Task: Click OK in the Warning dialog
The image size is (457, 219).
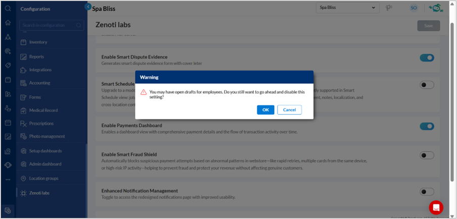Action: click(x=265, y=110)
